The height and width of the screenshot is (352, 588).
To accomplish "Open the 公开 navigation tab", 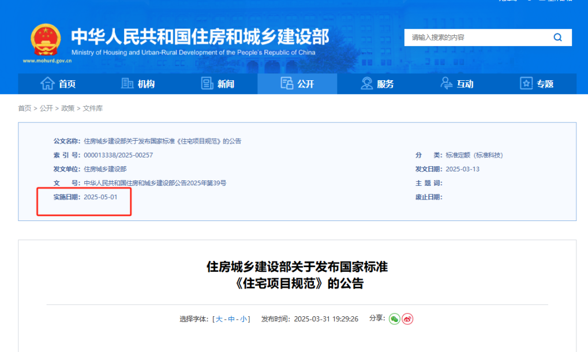I will [x=297, y=84].
